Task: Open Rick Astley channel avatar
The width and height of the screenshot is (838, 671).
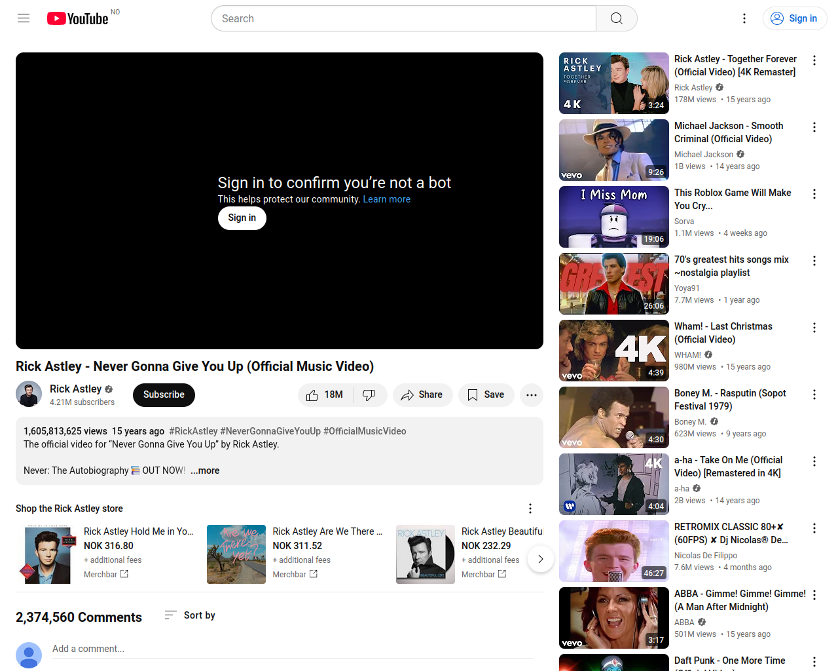Action: click(29, 394)
